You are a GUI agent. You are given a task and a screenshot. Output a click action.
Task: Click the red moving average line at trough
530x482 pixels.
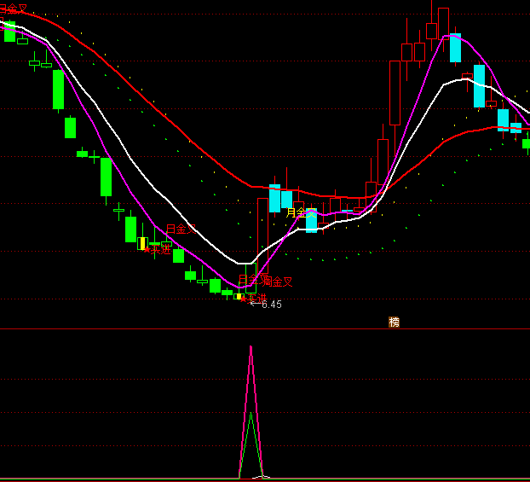(x=341, y=197)
